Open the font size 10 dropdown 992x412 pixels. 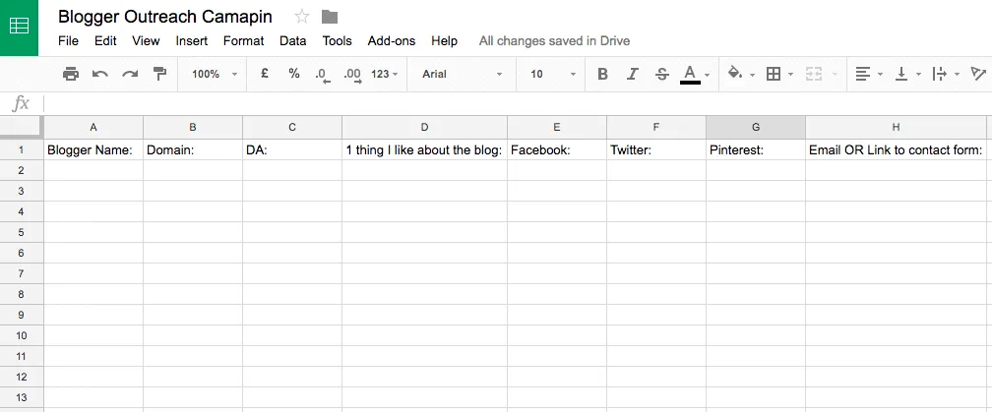tap(553, 74)
